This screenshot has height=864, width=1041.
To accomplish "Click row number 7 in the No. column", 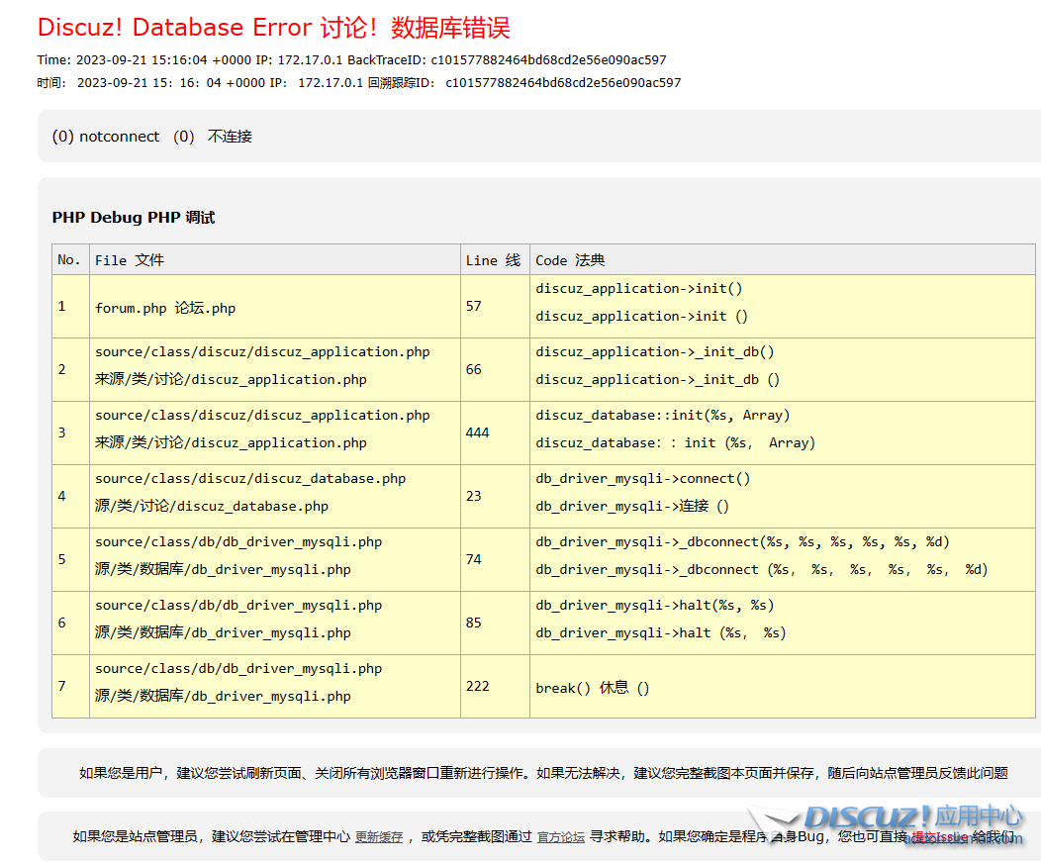I will click(x=62, y=686).
